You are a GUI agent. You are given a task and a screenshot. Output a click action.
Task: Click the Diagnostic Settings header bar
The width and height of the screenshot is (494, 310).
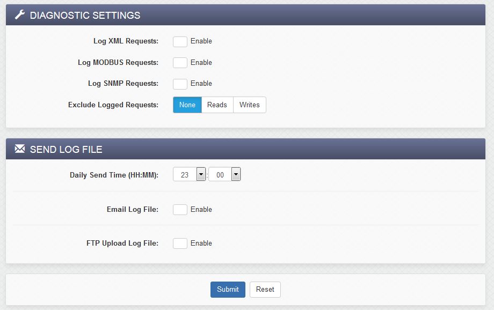pyautogui.click(x=247, y=15)
